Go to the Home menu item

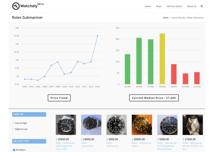pos(148,6)
